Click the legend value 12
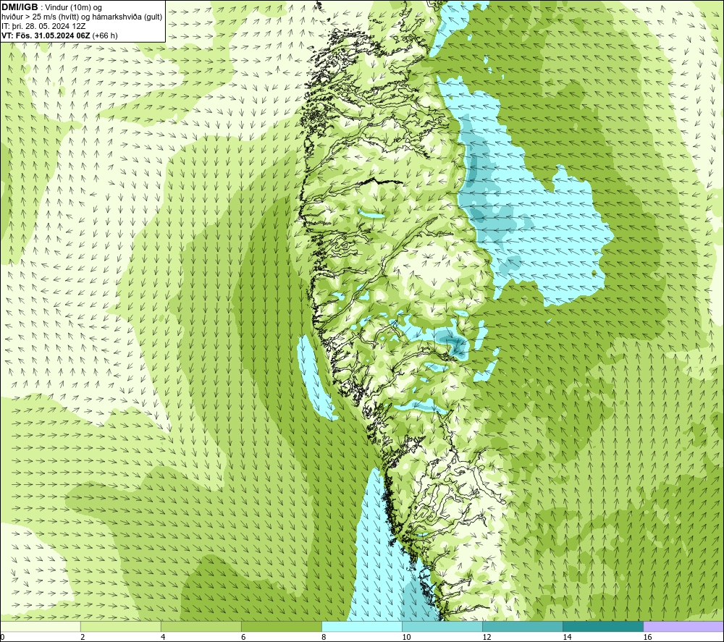The width and height of the screenshot is (724, 642). (487, 638)
